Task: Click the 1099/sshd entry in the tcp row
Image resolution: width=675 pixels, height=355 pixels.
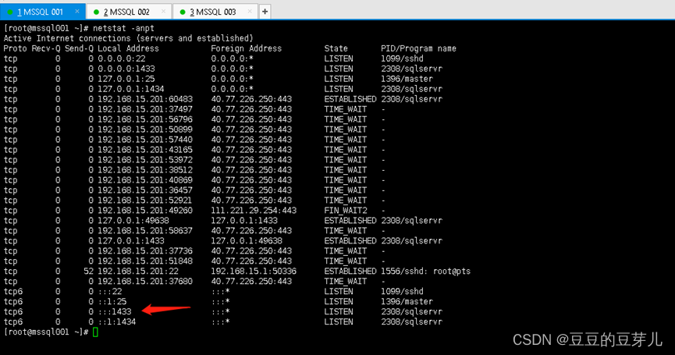Action: click(402, 59)
